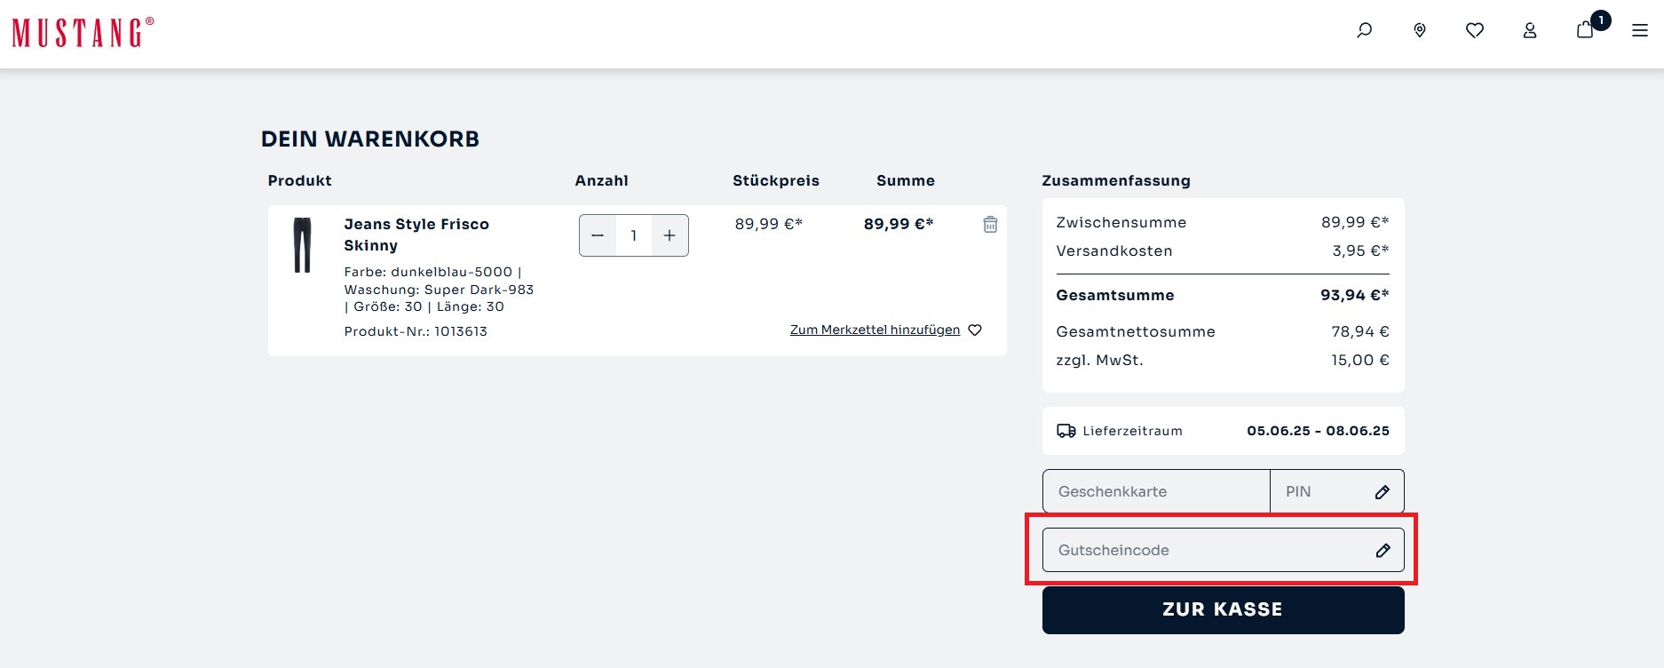Screen dimensions: 1664x668
Task: Open the jeans product thumbnail
Action: 302,244
